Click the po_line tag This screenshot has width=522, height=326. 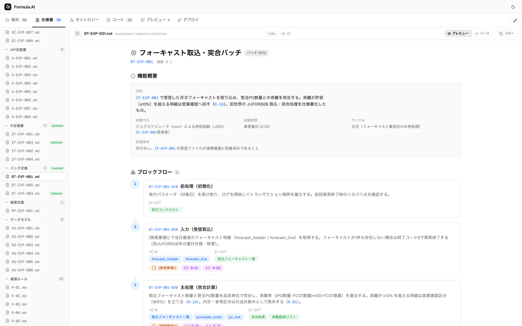coord(235,317)
